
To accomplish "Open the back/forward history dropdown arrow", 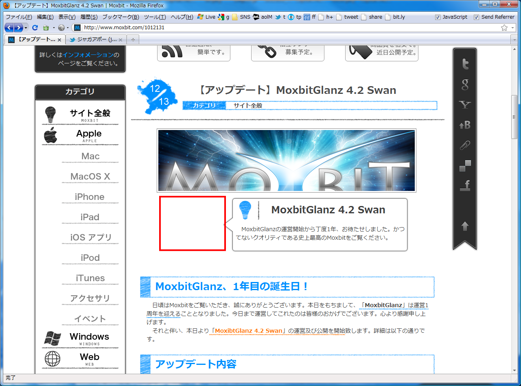I will pos(26,28).
